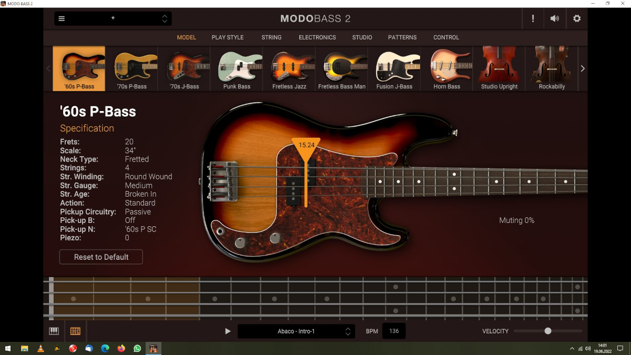Choose the Fretless Jazz model

[x=289, y=68]
